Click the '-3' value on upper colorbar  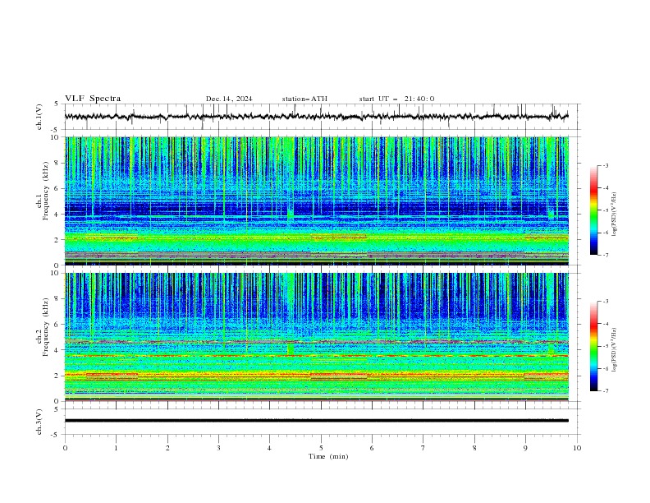coord(606,165)
